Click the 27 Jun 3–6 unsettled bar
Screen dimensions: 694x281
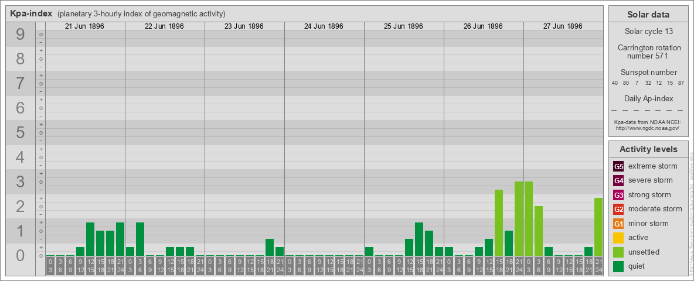(538, 231)
